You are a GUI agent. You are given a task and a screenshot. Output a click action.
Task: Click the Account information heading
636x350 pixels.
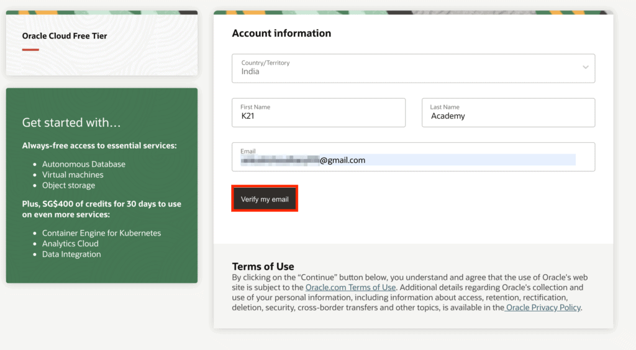pyautogui.click(x=281, y=34)
